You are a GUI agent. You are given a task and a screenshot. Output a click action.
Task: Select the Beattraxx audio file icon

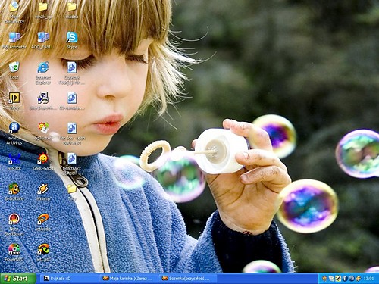pos(72,158)
